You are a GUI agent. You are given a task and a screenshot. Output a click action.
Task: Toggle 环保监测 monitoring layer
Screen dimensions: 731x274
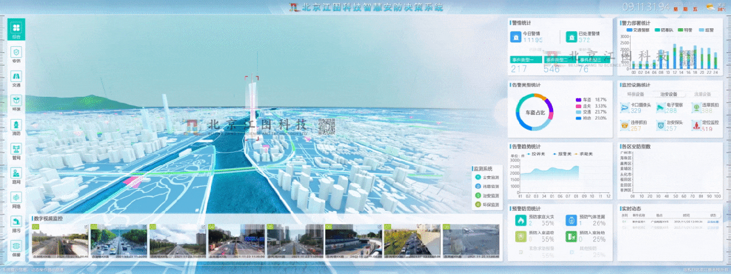click(x=487, y=205)
